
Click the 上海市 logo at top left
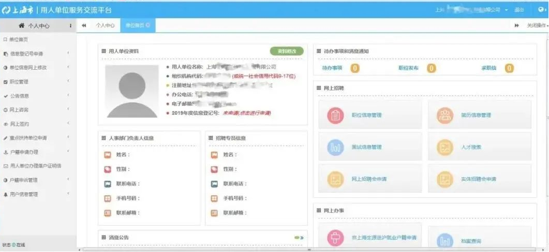[18, 10]
